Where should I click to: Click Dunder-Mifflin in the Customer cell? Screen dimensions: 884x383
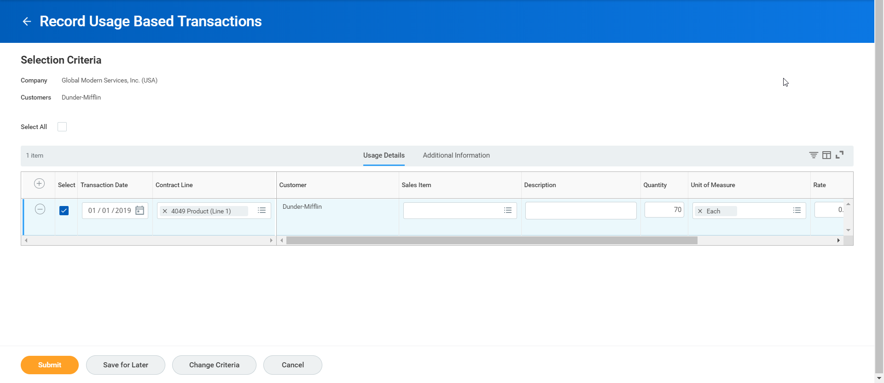point(302,206)
